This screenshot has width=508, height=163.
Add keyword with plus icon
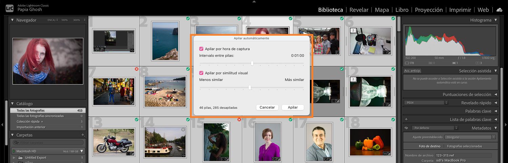tap(406, 120)
